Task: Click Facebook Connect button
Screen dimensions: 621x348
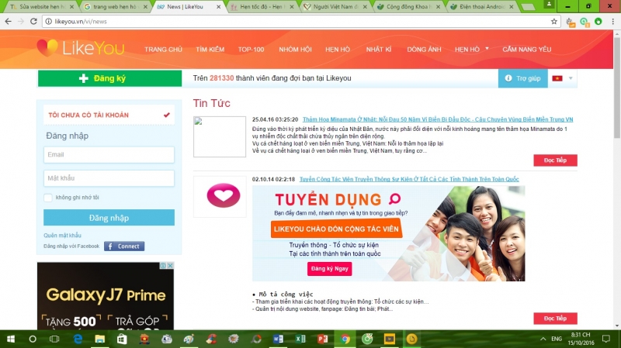Action: pos(124,246)
